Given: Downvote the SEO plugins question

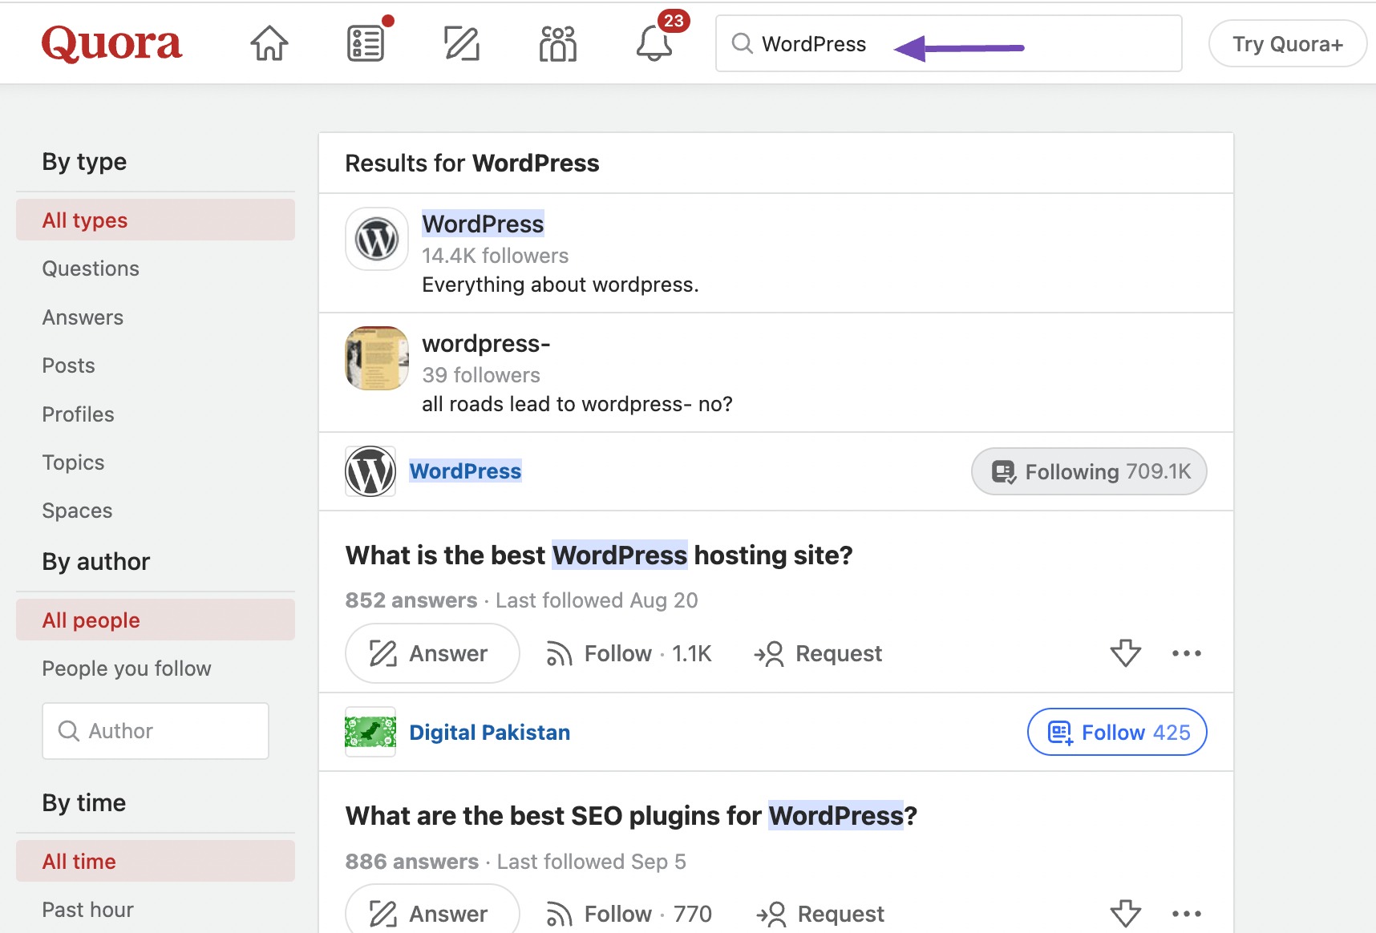Looking at the screenshot, I should (x=1126, y=914).
